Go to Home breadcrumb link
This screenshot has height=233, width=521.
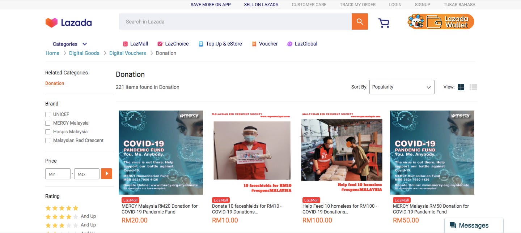point(52,53)
